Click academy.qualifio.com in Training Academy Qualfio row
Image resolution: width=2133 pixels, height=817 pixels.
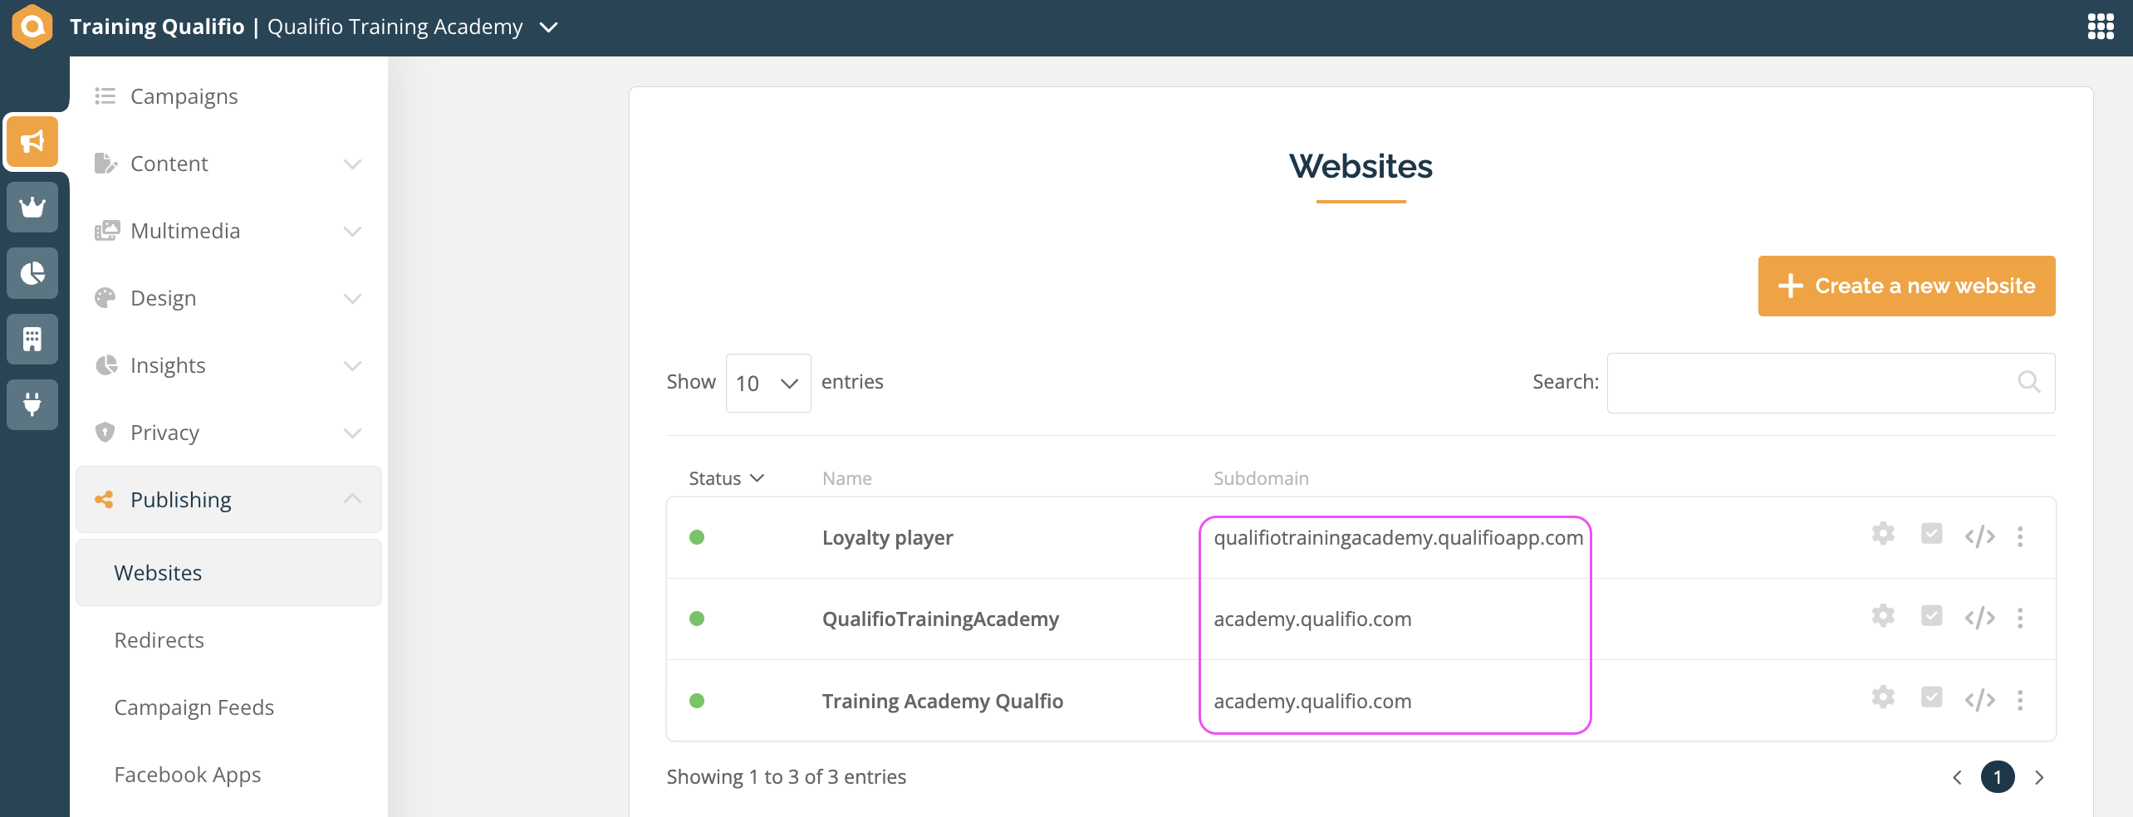coord(1312,702)
